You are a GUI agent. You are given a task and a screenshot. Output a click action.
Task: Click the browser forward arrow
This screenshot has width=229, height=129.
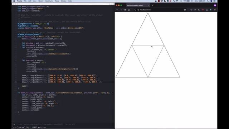tap(121, 10)
